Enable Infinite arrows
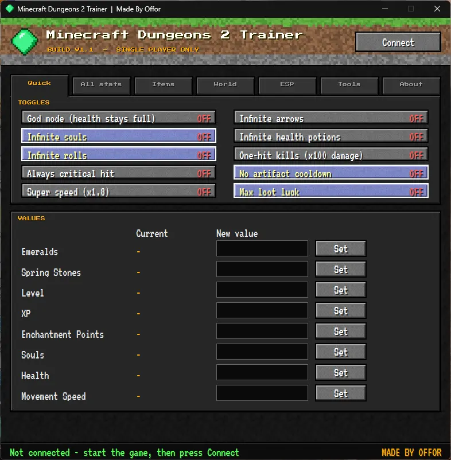The height and width of the screenshot is (460, 451). point(331,118)
